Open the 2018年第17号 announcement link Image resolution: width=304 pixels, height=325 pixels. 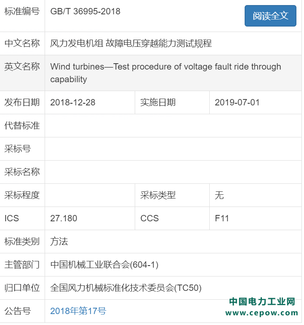pos(78,311)
